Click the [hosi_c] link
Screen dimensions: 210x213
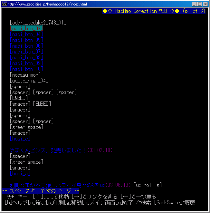20,139
